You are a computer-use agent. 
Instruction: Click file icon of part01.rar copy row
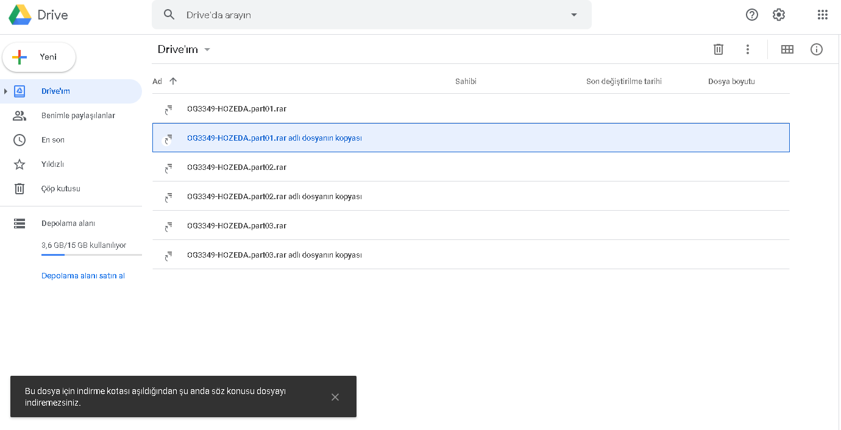point(169,139)
